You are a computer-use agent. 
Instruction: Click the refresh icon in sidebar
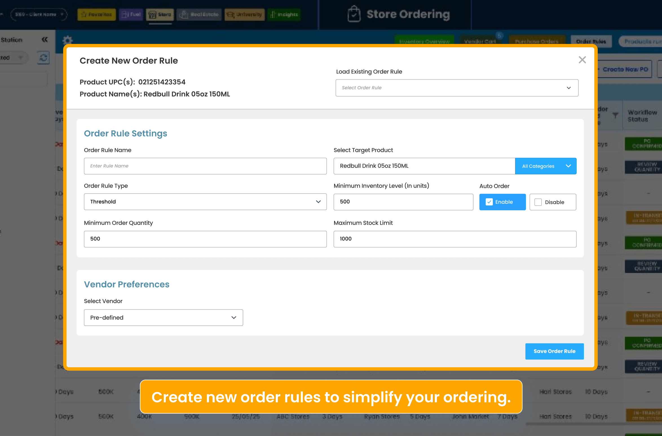[x=43, y=58]
